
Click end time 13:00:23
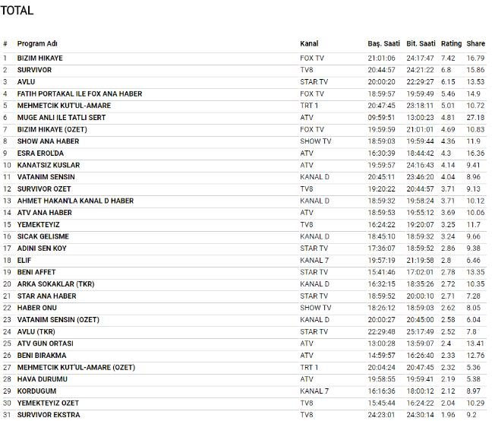pyautogui.click(x=420, y=118)
